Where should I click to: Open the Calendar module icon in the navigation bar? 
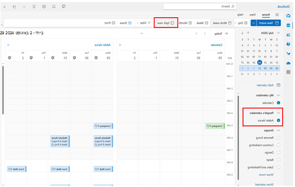coord(288,25)
